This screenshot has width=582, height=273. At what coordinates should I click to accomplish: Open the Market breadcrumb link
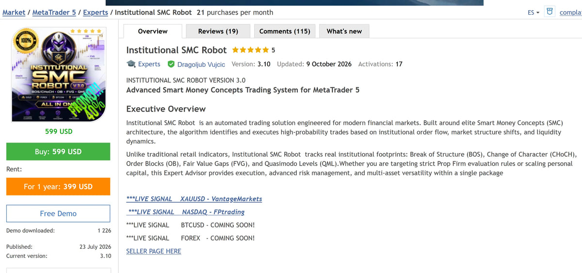pos(14,12)
